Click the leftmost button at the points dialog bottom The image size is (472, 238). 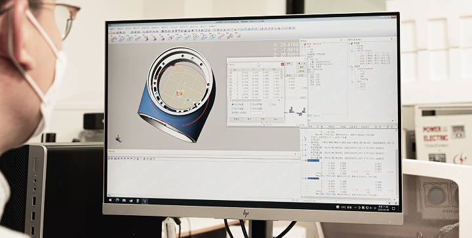click(x=236, y=119)
